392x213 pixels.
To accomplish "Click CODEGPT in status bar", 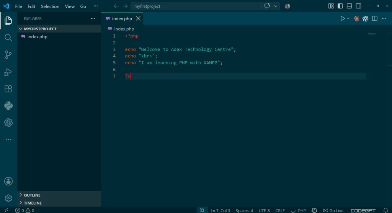I will [363, 210].
